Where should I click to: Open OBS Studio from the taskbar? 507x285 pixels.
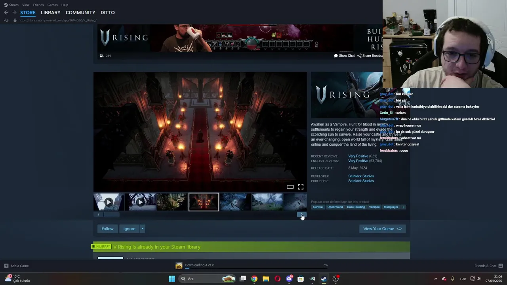click(x=335, y=279)
